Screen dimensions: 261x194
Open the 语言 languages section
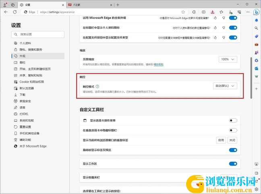38,107
